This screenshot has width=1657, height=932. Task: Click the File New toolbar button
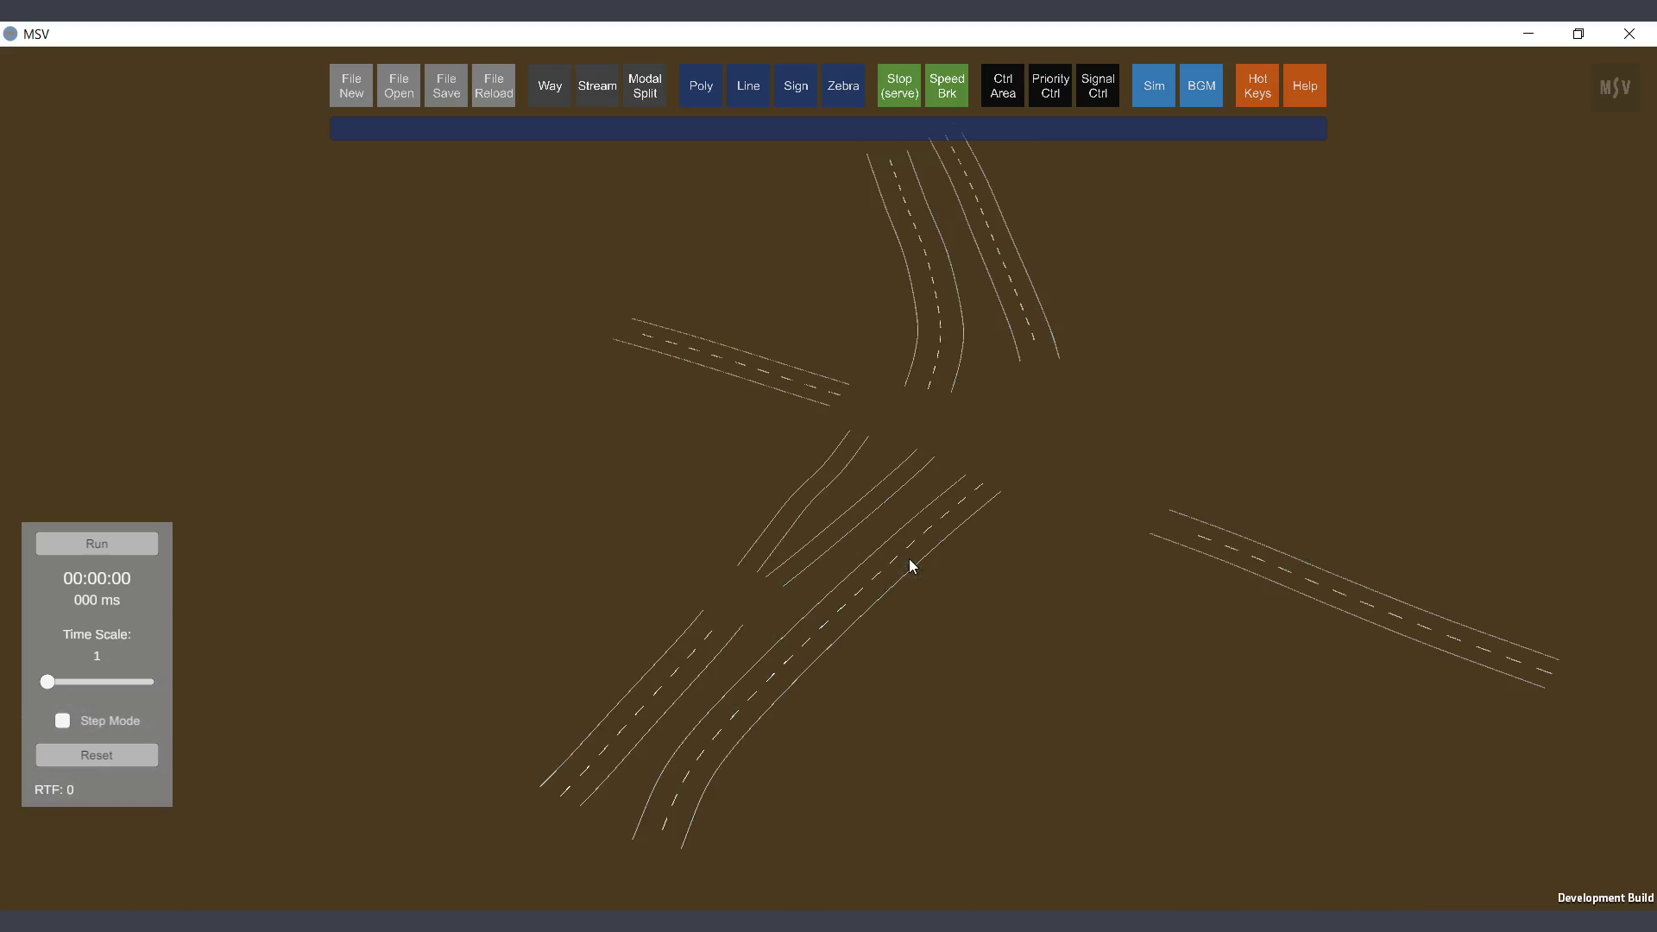click(351, 85)
